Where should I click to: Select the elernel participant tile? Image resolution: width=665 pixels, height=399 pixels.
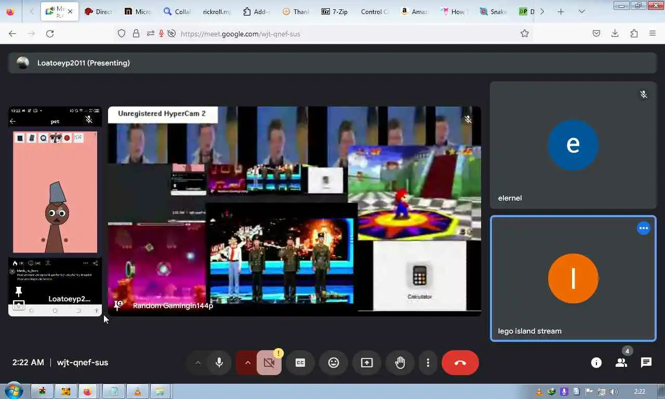(573, 145)
